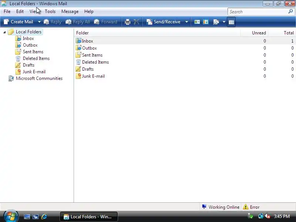
Task: Select Deleted Items in the folder tree
Action: coord(36,58)
